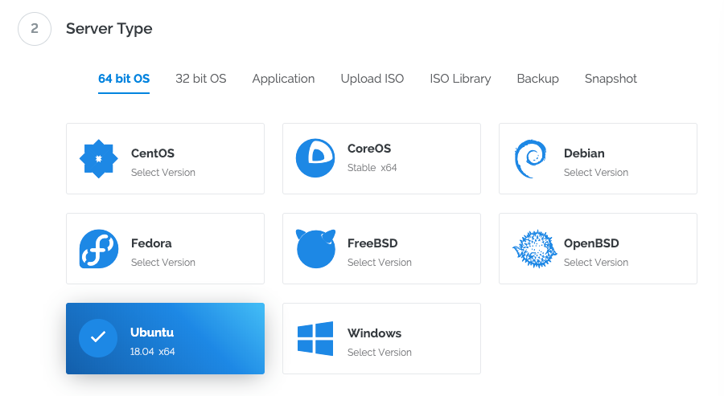Go to the Upload ISO tab
This screenshot has width=724, height=396.
tap(372, 79)
